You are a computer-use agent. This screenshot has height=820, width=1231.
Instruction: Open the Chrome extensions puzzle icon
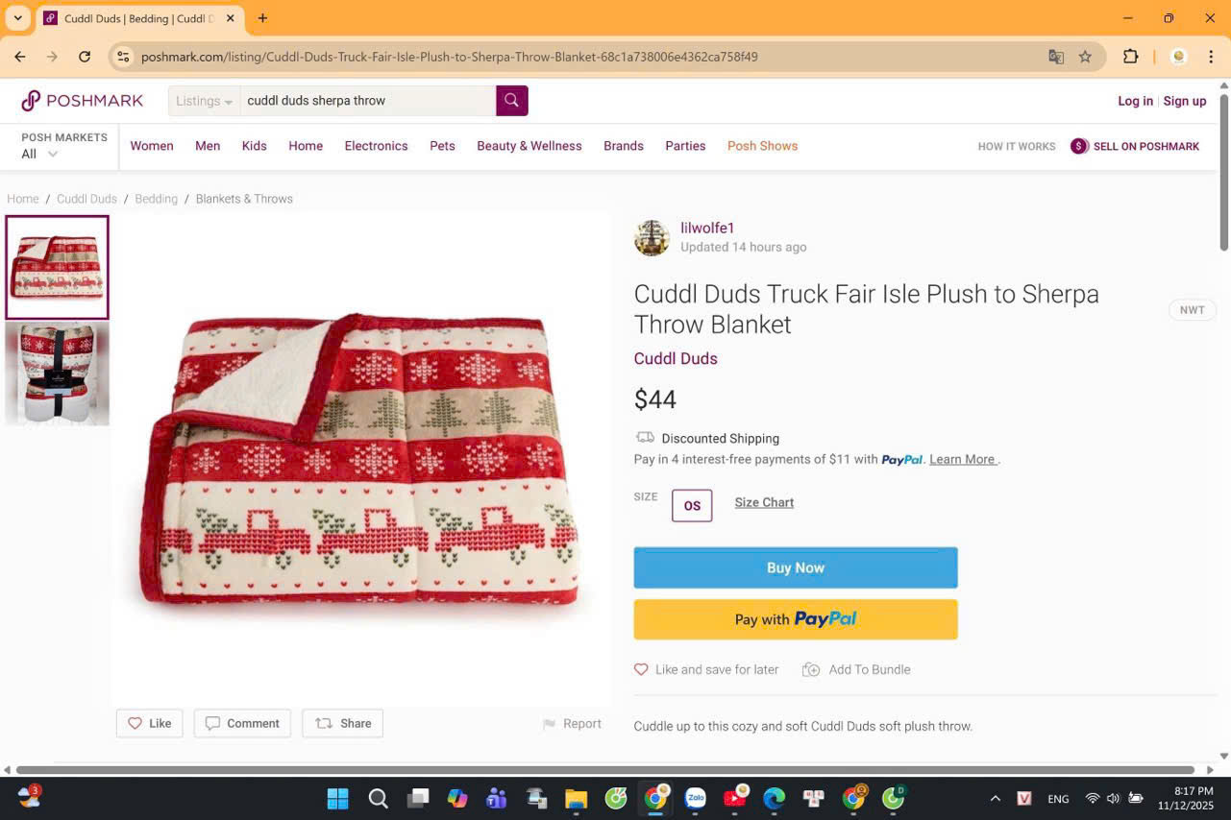click(x=1131, y=57)
